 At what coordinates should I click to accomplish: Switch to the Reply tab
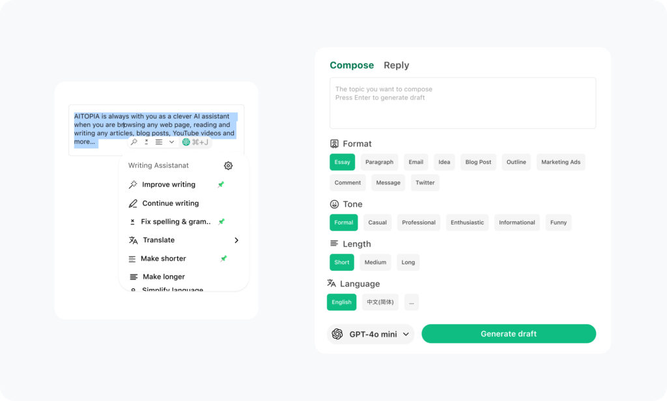[x=396, y=65]
